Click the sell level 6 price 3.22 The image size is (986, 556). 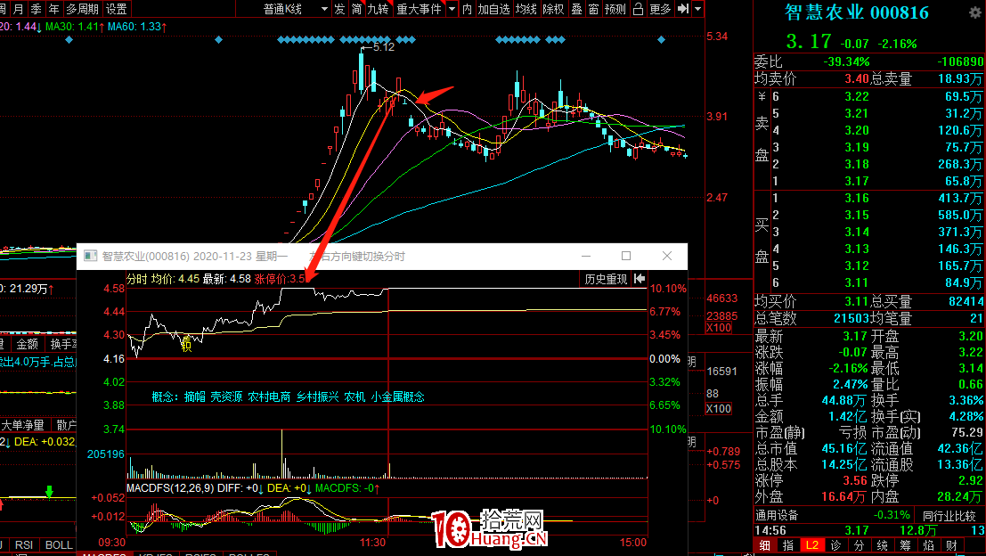[857, 96]
